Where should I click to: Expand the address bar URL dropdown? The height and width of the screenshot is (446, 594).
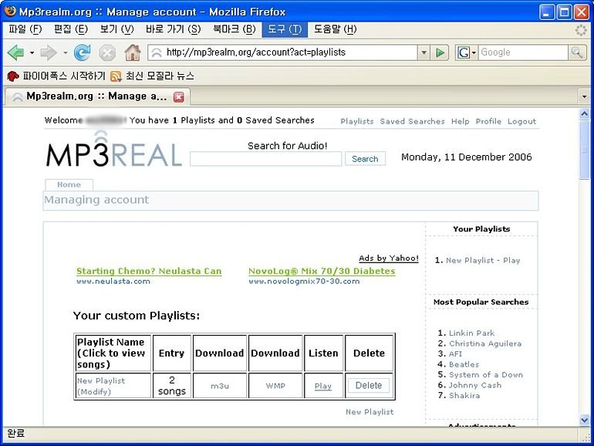pyautogui.click(x=424, y=52)
